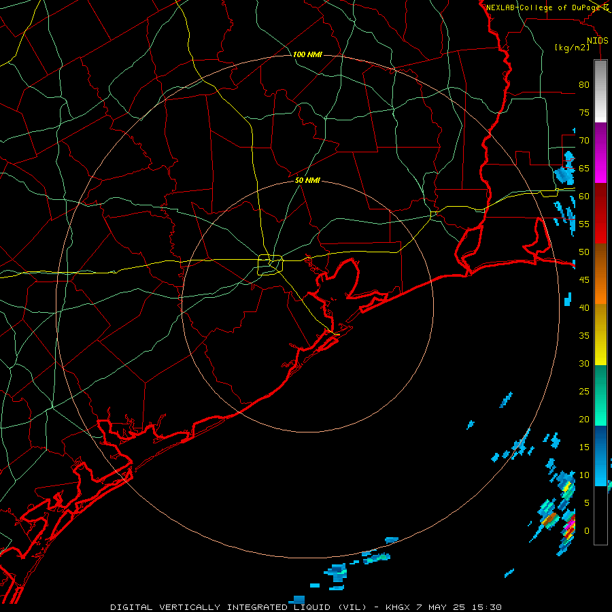
Task: Click the scale value 20
Action: (584, 419)
